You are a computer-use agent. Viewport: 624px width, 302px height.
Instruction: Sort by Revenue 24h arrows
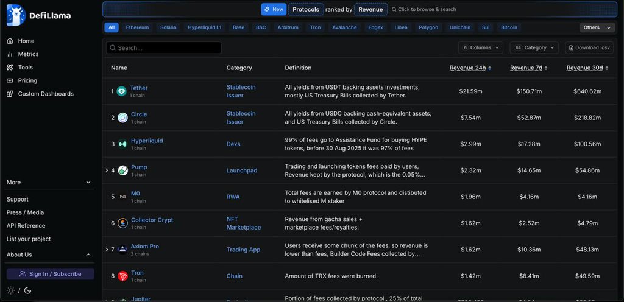click(489, 68)
